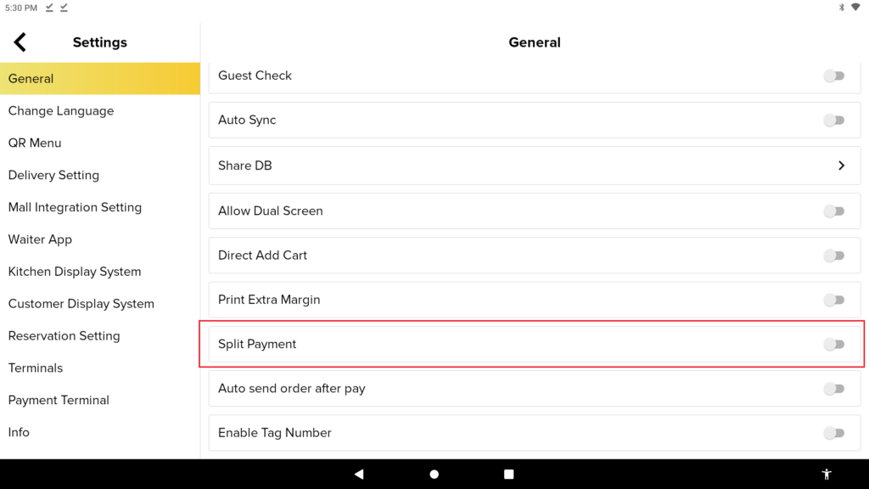
Task: Toggle Allow Dual Screen on
Action: (x=834, y=211)
